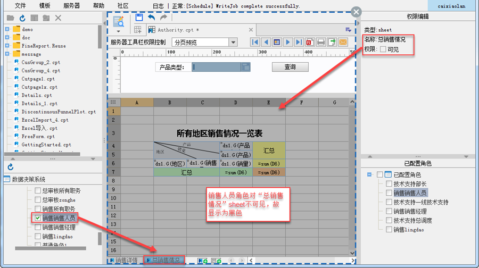Undo the last action
479x268 pixels.
[151, 18]
